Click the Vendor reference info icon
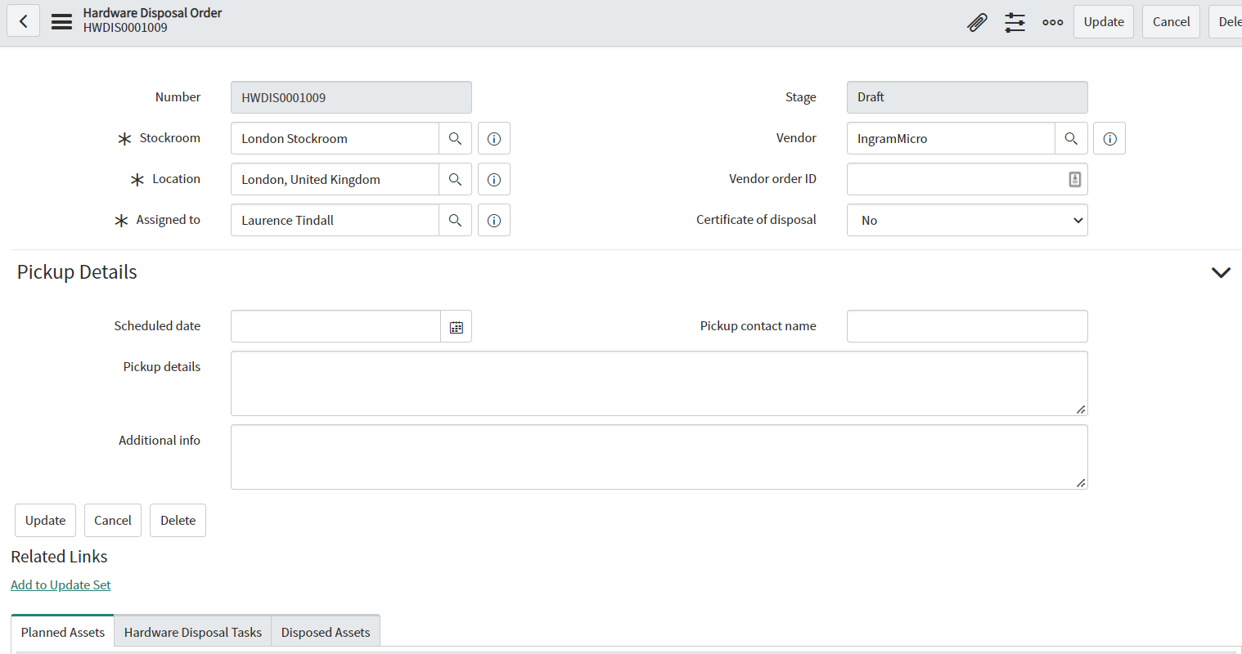Image resolution: width=1242 pixels, height=654 pixels. 1109,138
